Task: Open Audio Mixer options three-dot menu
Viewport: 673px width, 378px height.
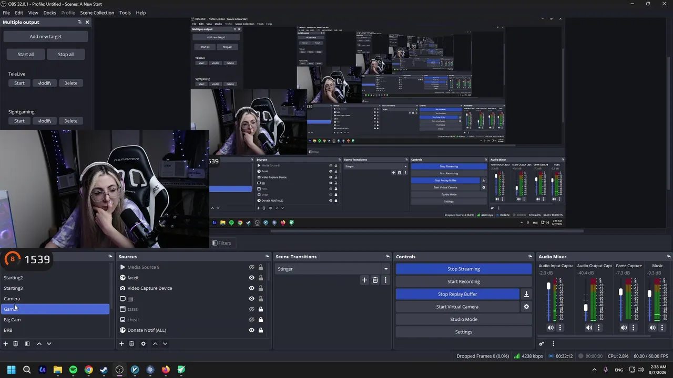Action: point(553,344)
